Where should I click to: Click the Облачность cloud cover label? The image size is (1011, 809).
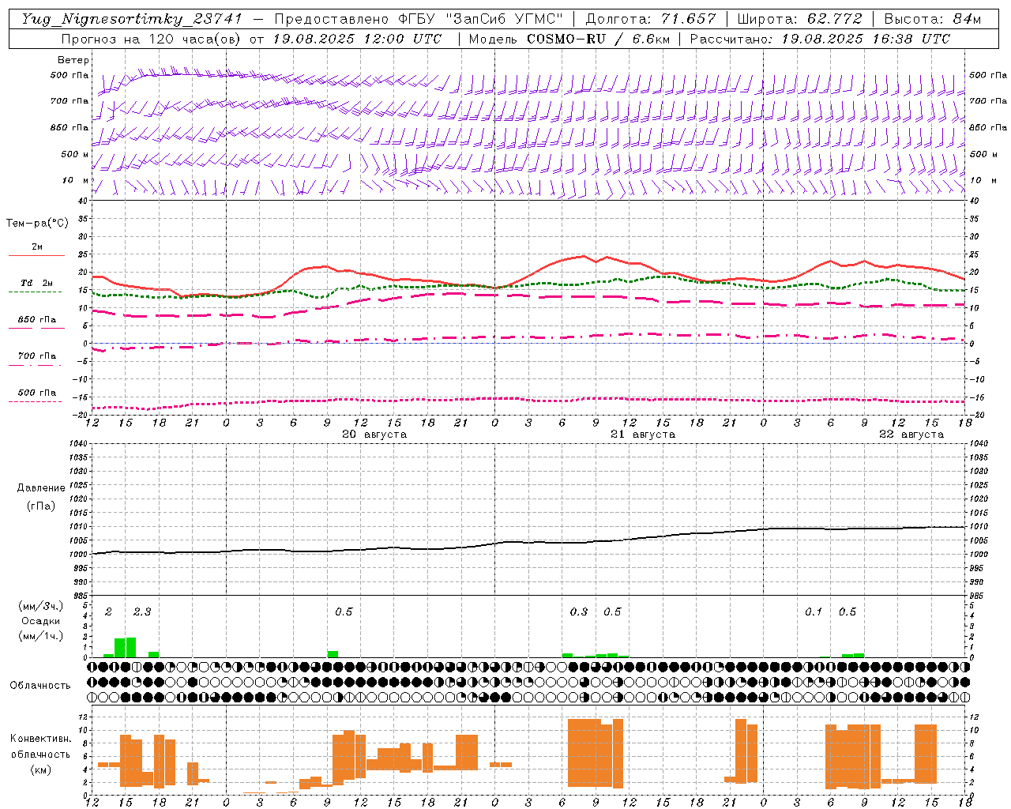(40, 686)
